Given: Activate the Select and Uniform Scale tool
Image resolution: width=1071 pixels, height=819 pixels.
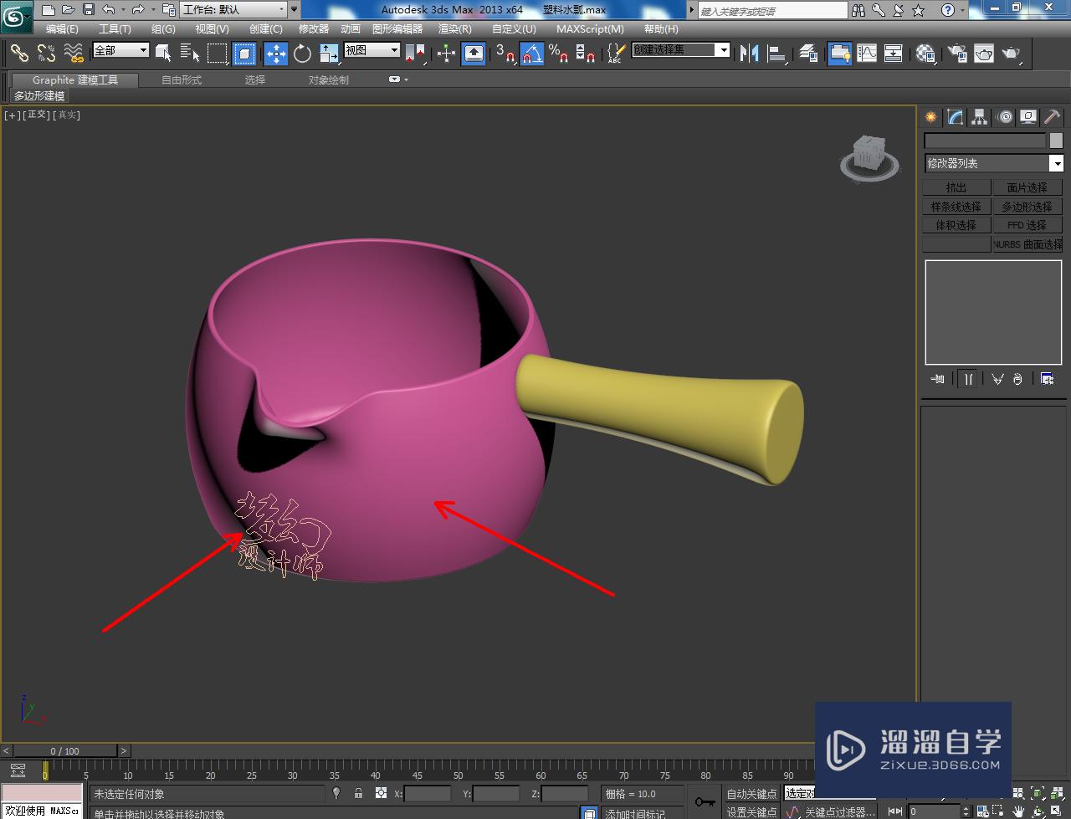Looking at the screenshot, I should pyautogui.click(x=329, y=54).
